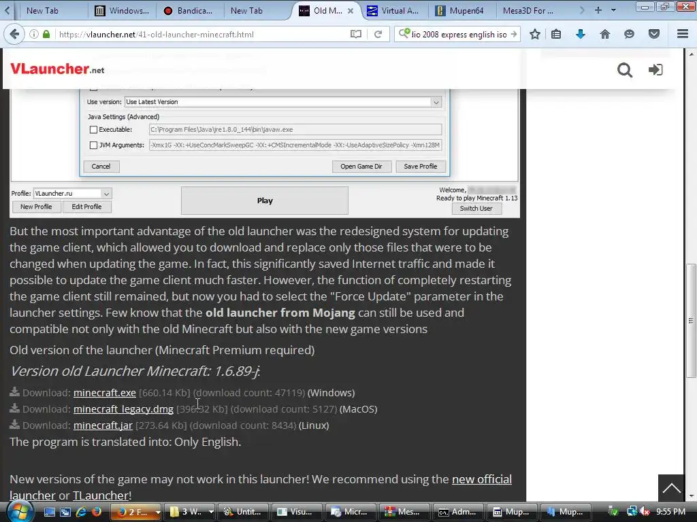Image resolution: width=697 pixels, height=522 pixels.
Task: Click download icon beside minecraft_legacy.dmg
Action: click(x=15, y=408)
